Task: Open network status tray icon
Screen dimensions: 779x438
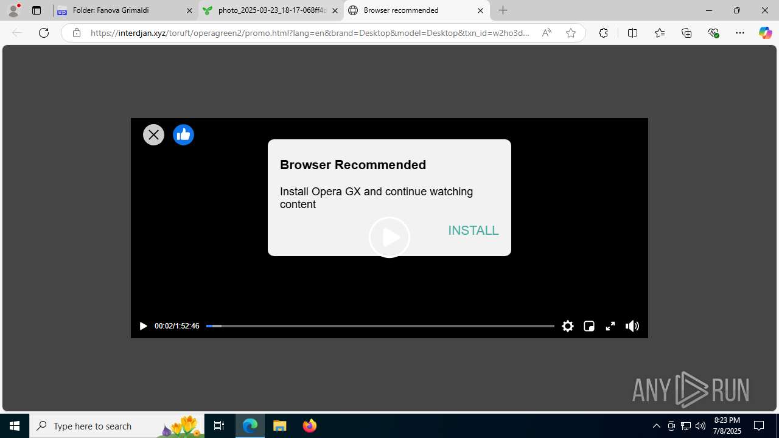Action: coord(686,426)
